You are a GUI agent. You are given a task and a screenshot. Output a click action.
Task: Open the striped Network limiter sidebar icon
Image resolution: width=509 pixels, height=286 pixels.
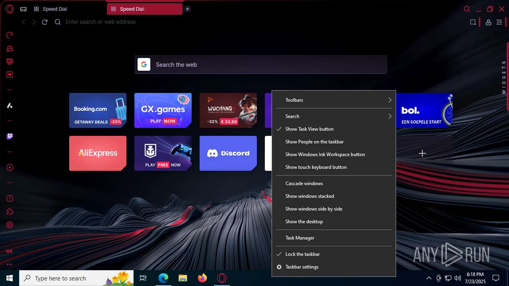click(10, 62)
